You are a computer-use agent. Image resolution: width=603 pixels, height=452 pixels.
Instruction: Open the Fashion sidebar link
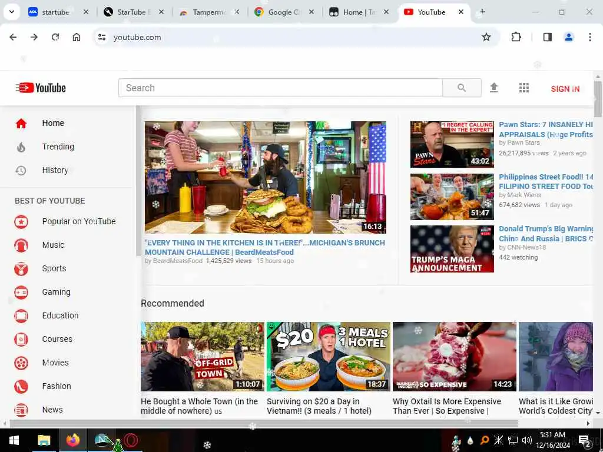pyautogui.click(x=57, y=386)
